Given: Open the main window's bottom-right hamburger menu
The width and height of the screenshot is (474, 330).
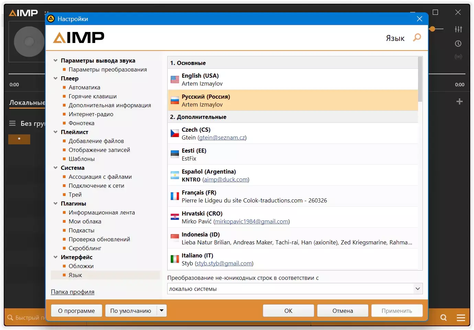Looking at the screenshot, I should (461, 318).
